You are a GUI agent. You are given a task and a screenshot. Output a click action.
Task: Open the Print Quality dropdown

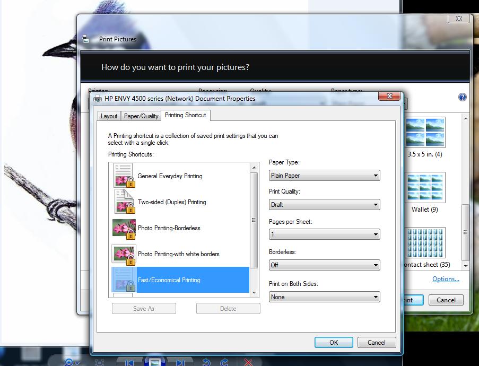pos(325,204)
